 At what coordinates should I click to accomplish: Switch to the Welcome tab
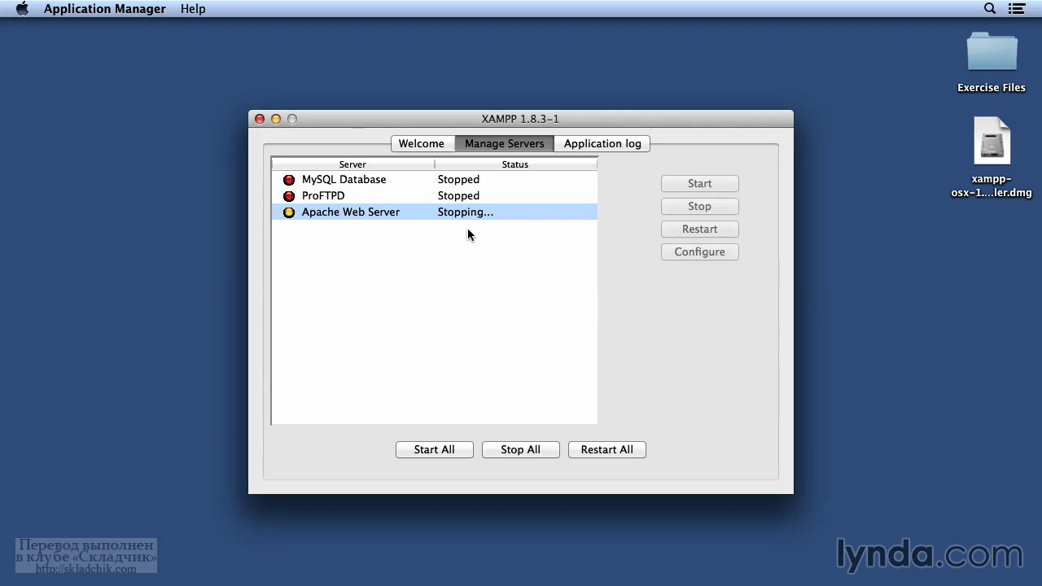click(x=422, y=144)
